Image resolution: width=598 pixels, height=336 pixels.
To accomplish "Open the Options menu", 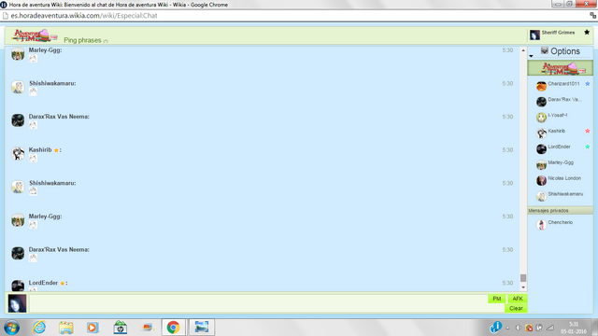I will tap(564, 51).
